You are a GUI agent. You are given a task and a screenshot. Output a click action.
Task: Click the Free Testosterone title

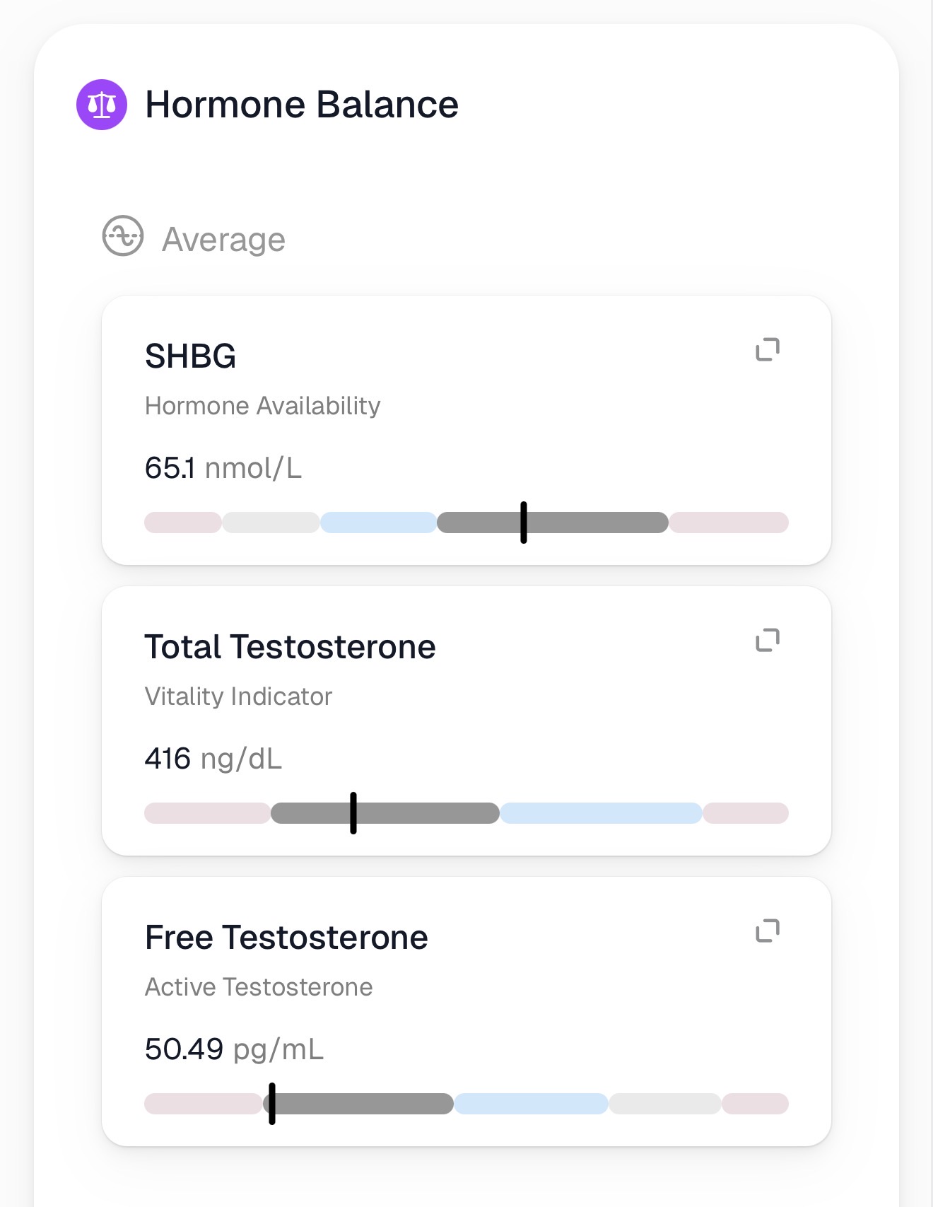click(x=286, y=937)
